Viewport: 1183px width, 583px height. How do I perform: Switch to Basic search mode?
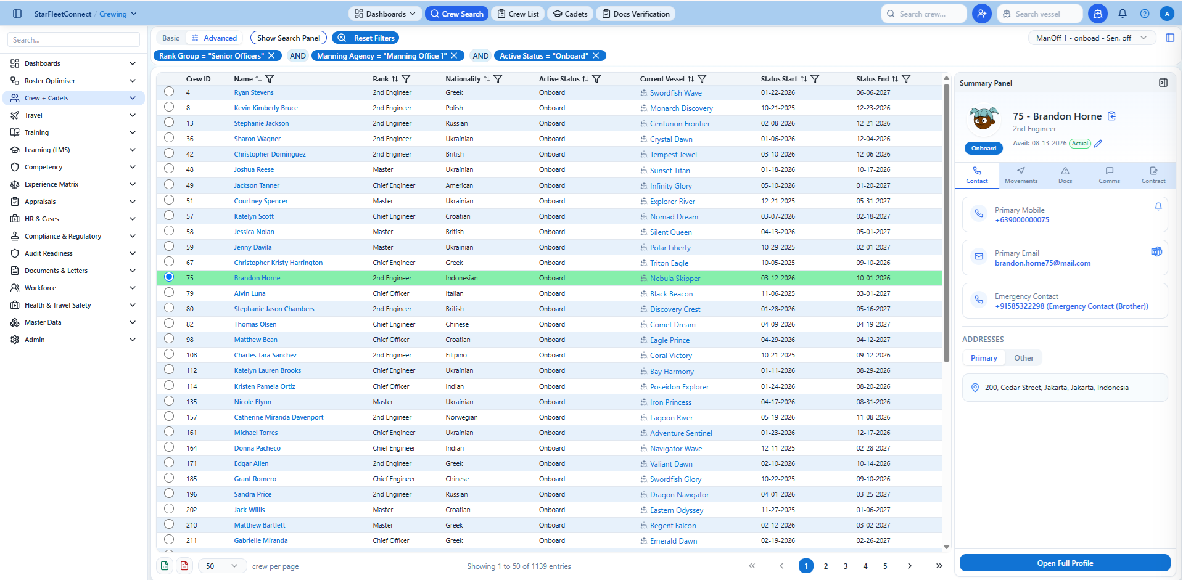(x=171, y=38)
